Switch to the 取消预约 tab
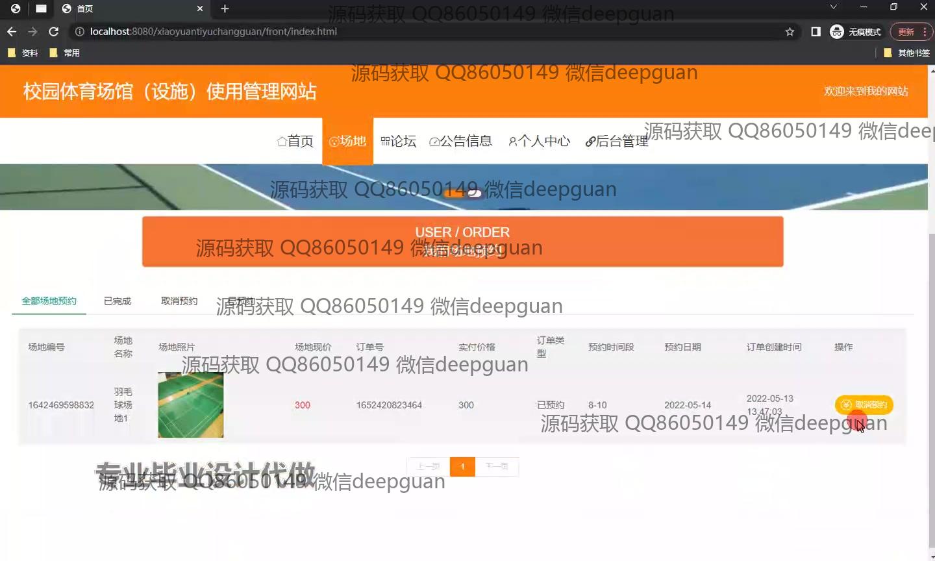The width and height of the screenshot is (935, 561). [x=179, y=301]
